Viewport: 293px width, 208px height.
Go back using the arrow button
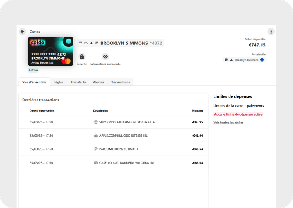pyautogui.click(x=22, y=32)
